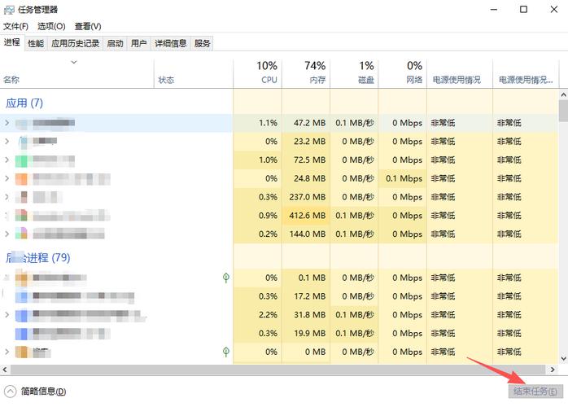Click the leaf status icon in the 0 MB row
Screen dimensions: 568x407
click(x=226, y=352)
